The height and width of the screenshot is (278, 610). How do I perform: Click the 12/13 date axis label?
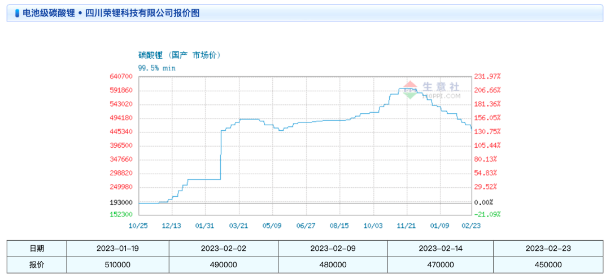(172, 226)
